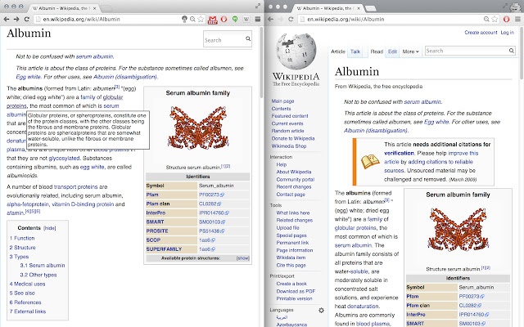Enter fullscreen in left browser window
The height and width of the screenshot is (327, 524).
[x=258, y=6]
